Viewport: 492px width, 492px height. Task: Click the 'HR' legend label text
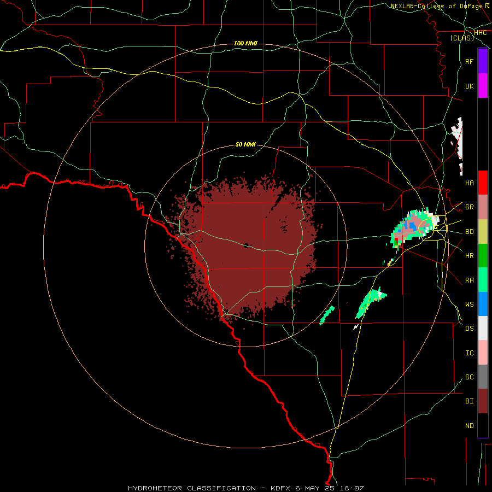pyautogui.click(x=469, y=256)
